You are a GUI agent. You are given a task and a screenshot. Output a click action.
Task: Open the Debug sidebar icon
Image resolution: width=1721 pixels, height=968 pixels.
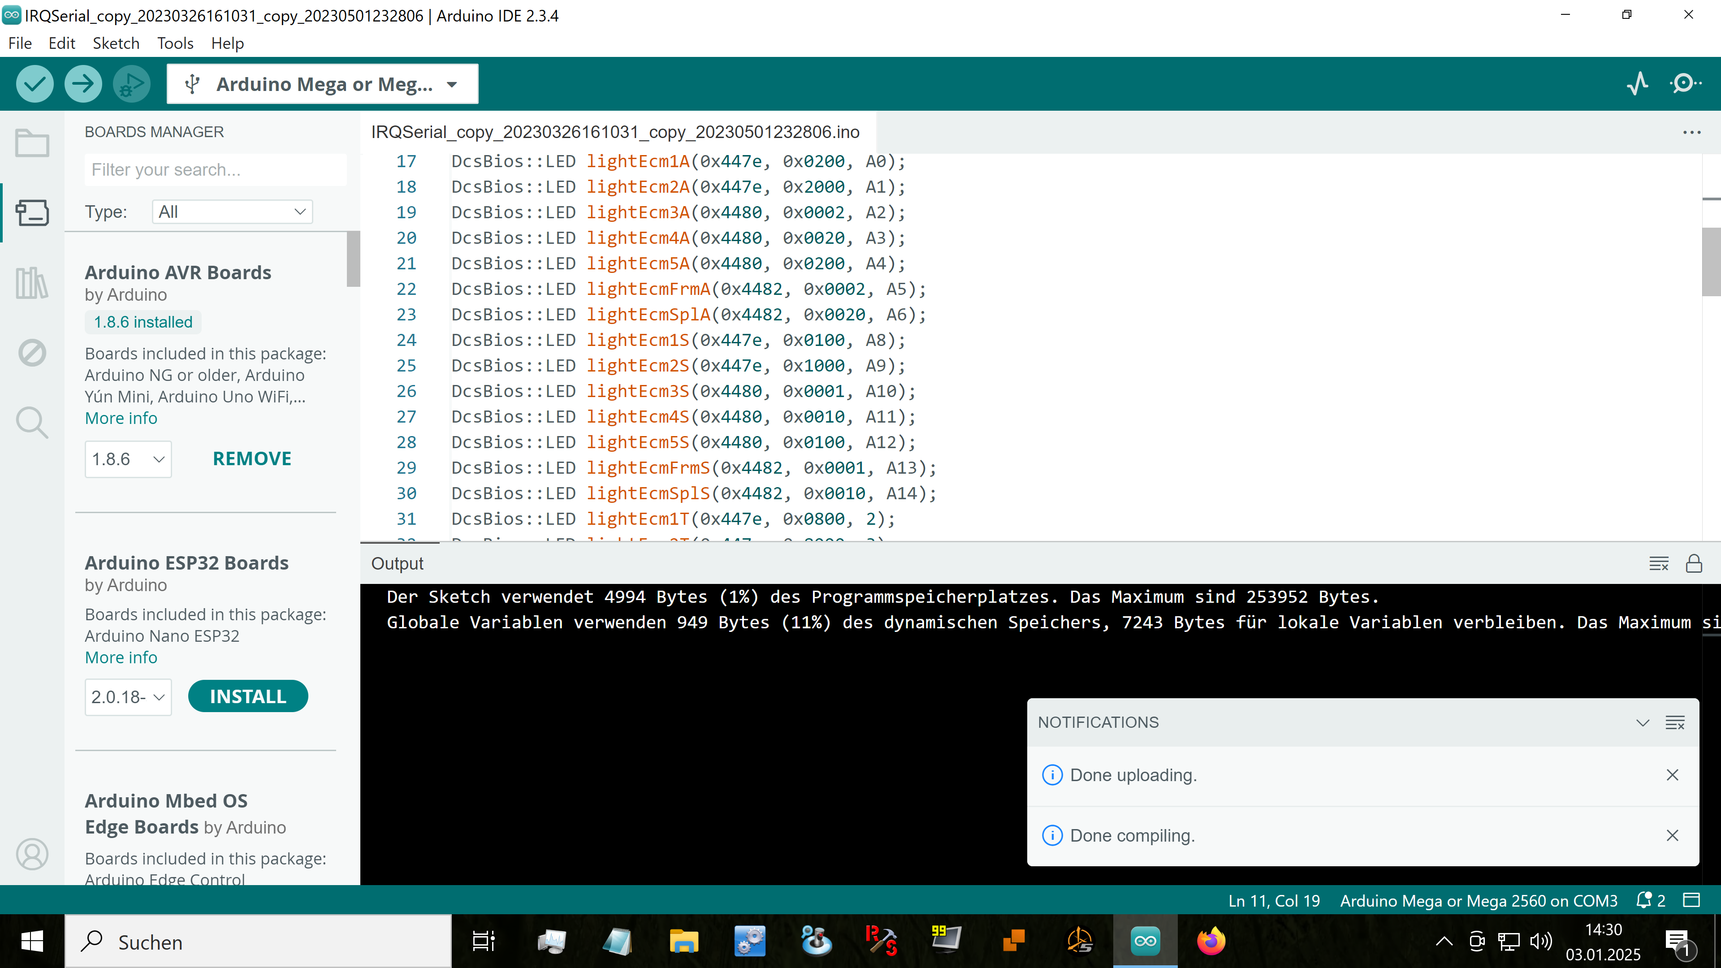click(32, 353)
